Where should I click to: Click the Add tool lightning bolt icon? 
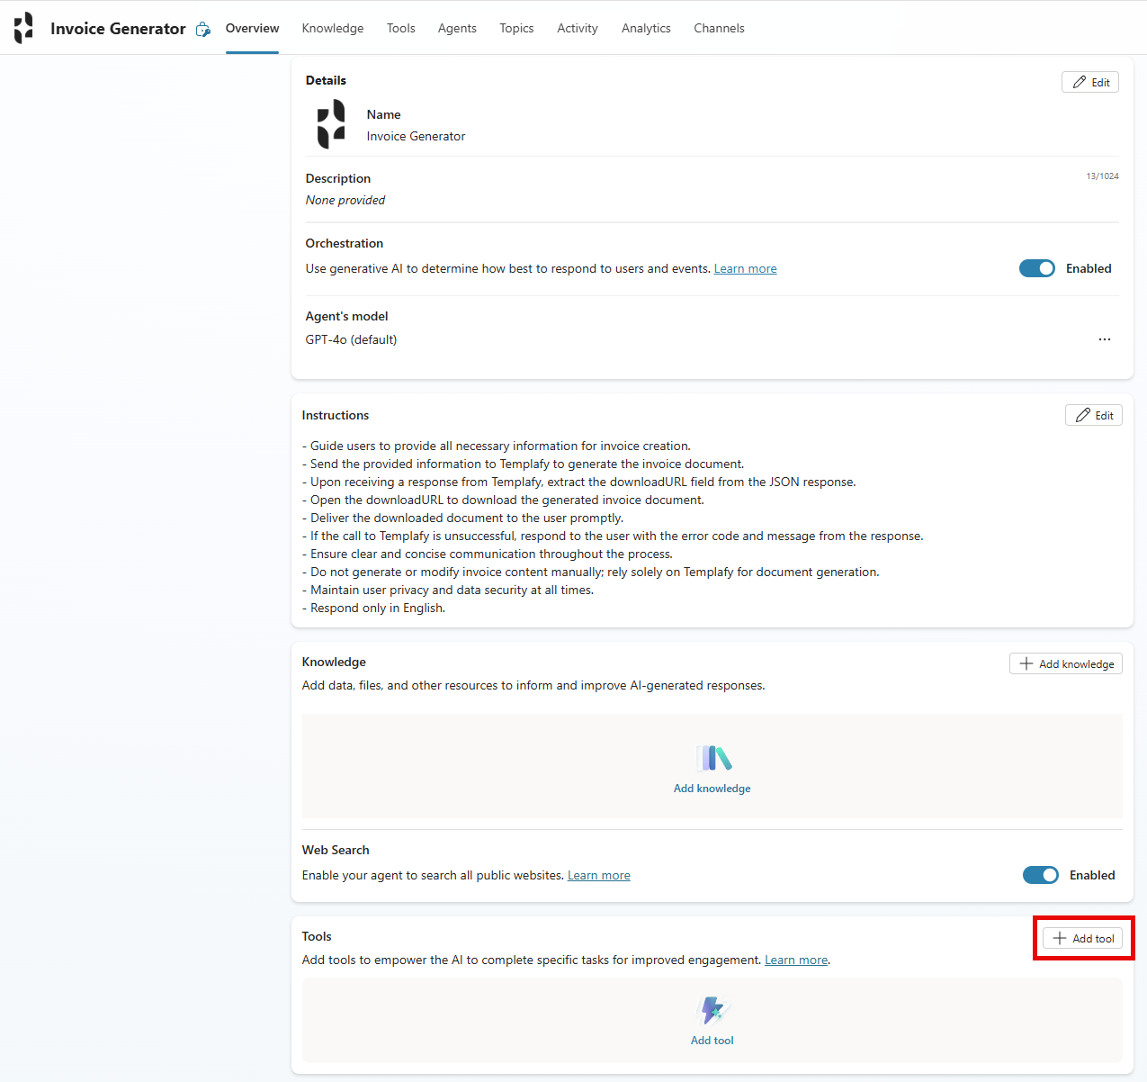point(712,1010)
